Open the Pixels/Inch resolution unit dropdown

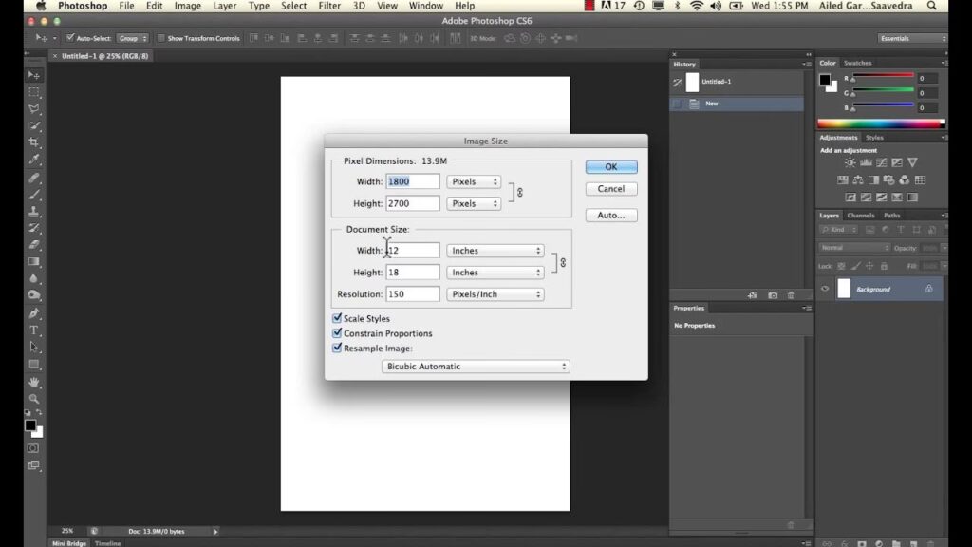click(495, 294)
